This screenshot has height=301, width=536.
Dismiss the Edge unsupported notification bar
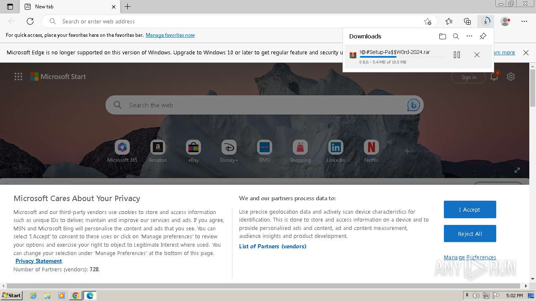point(526,53)
